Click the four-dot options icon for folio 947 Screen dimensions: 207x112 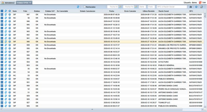click(x=2, y=15)
